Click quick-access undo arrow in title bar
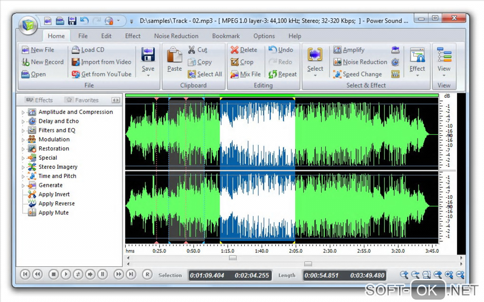The height and width of the screenshot is (302, 484). (84, 21)
